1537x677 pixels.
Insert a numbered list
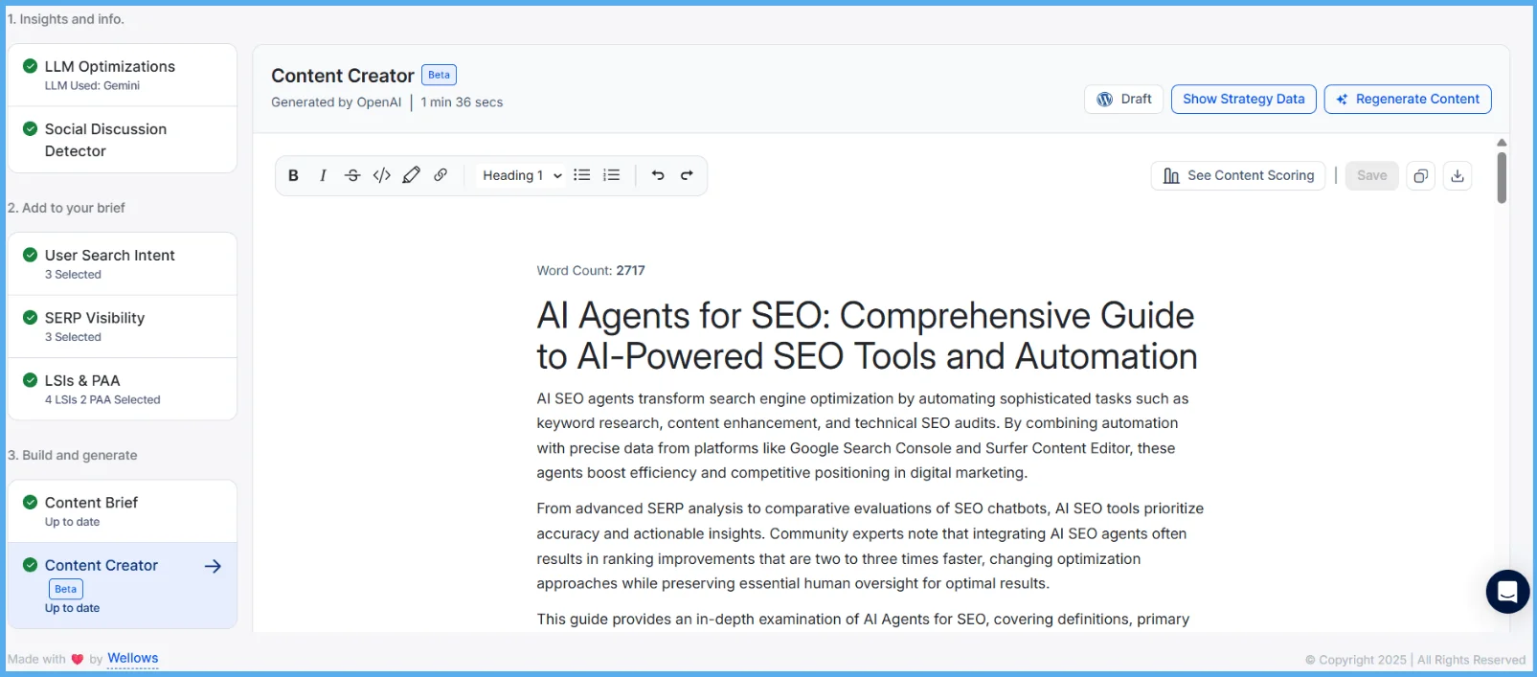611,175
